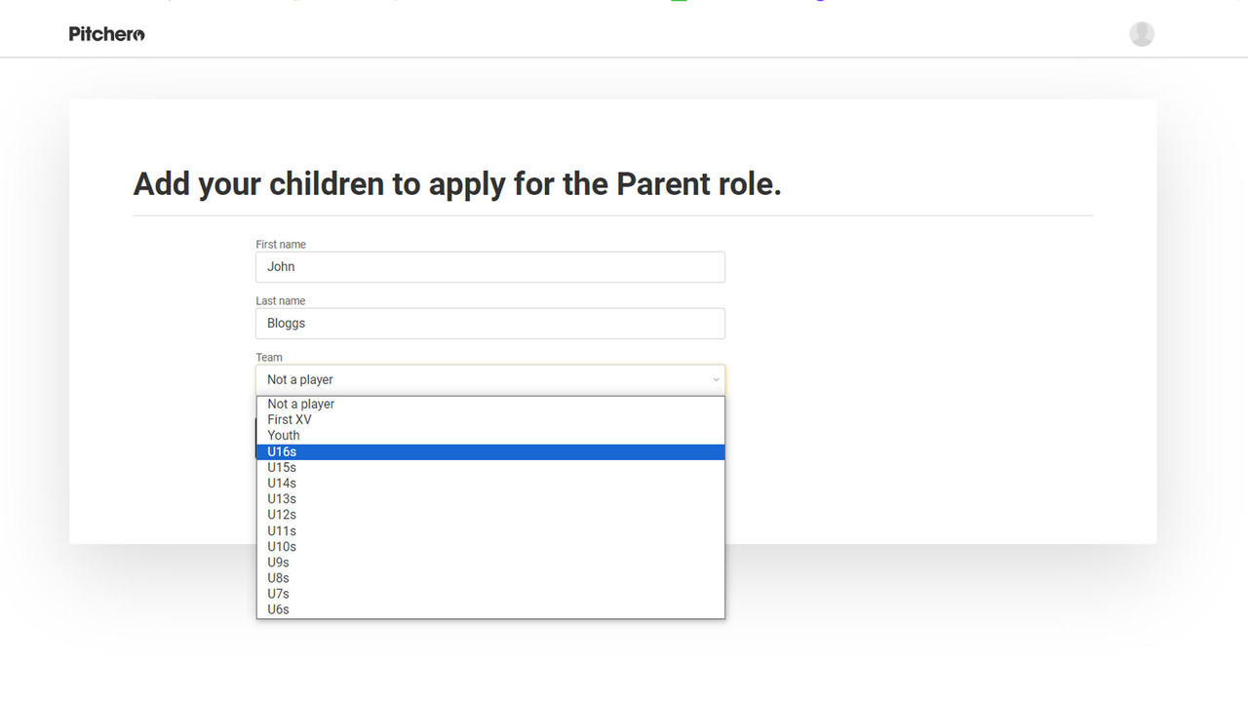Select the Youth team option
The width and height of the screenshot is (1248, 702).
(284, 436)
